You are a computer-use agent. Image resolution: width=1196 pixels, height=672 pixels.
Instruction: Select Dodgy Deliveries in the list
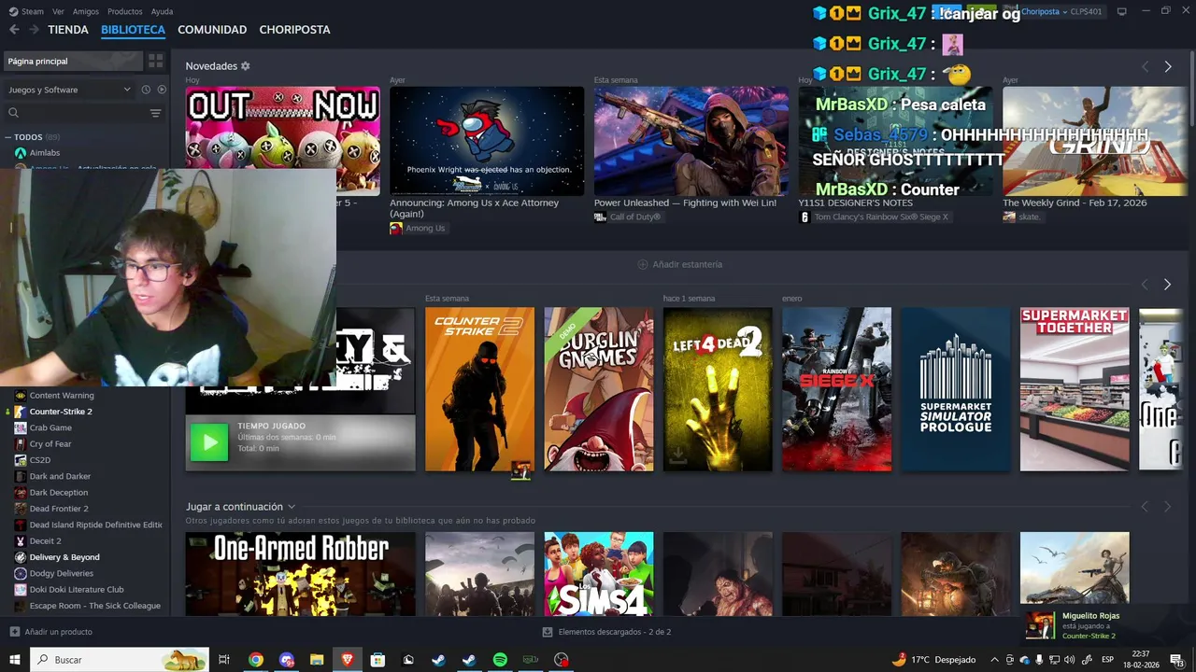[x=62, y=573]
